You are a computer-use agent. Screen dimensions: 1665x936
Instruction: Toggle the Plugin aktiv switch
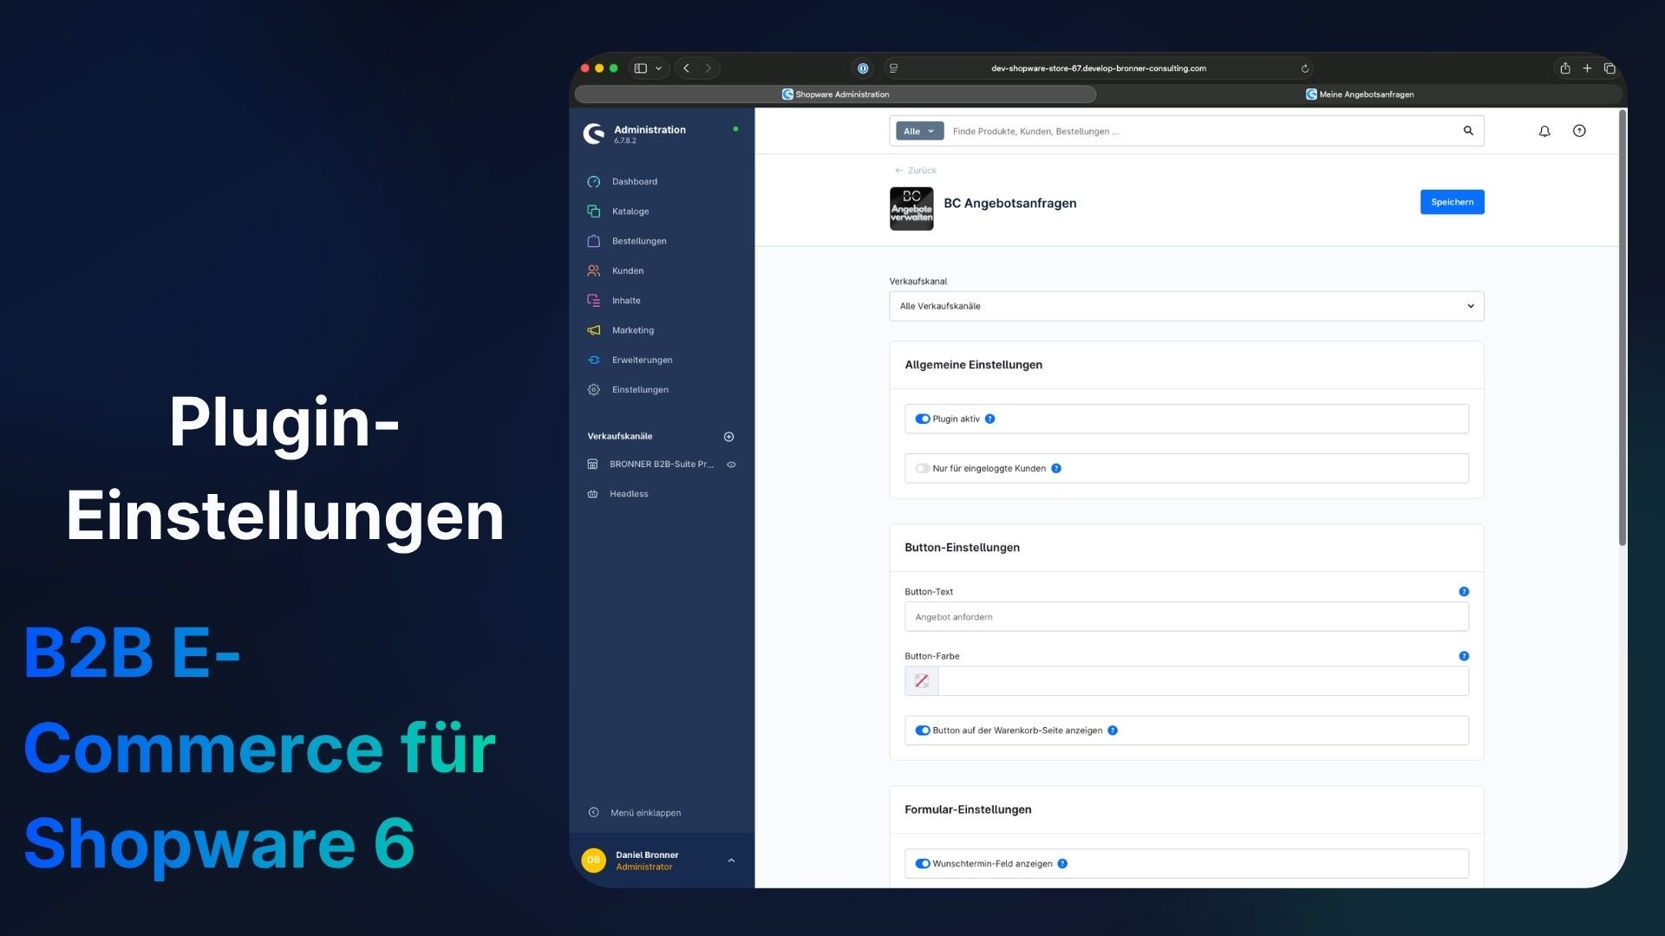(923, 419)
